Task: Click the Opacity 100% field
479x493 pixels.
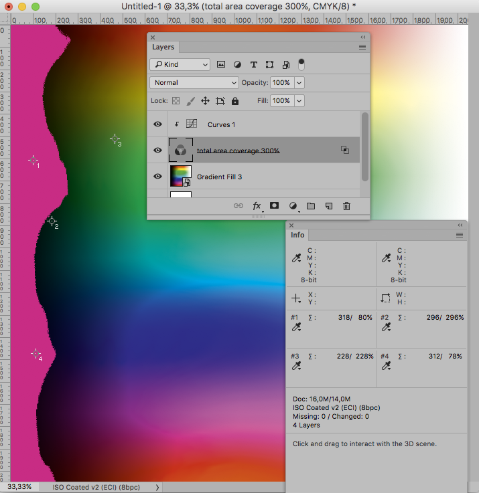Action: pyautogui.click(x=282, y=83)
